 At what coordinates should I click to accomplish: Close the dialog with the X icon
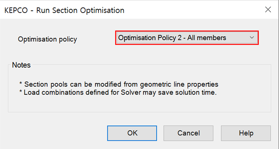point(268,10)
